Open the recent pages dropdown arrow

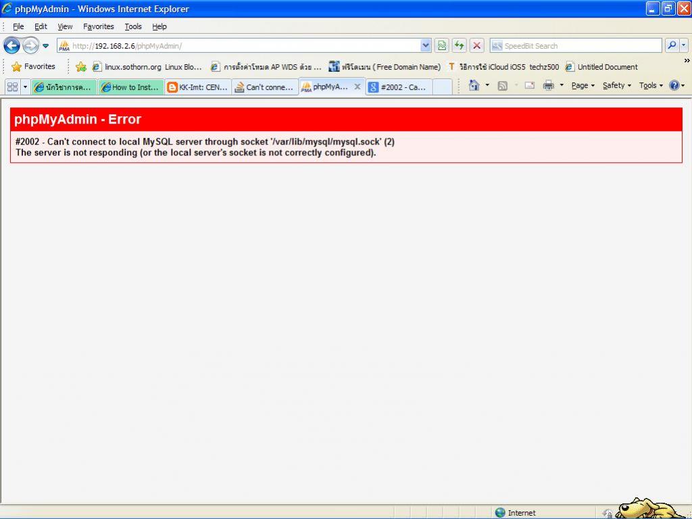coord(45,46)
